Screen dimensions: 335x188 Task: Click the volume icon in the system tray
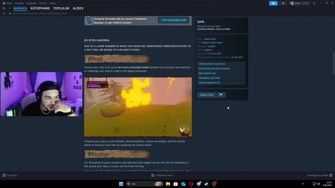click(318, 184)
